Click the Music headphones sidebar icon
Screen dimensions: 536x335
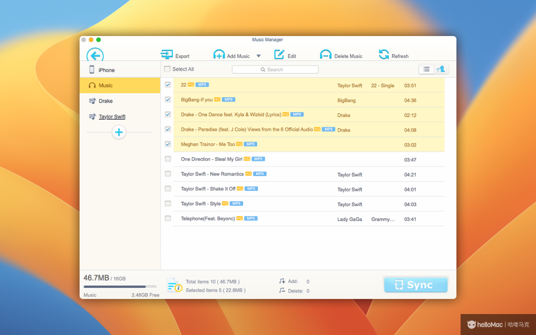pyautogui.click(x=92, y=85)
